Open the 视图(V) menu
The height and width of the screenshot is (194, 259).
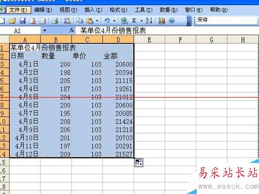pyautogui.click(x=68, y=10)
